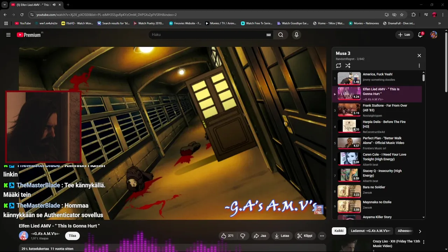Screen dimensions: 448x252
Task: Close the Musa 3 playlist panel
Action: pos(419,55)
